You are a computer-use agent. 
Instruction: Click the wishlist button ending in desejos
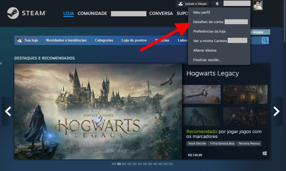pyautogui.click(x=260, y=32)
